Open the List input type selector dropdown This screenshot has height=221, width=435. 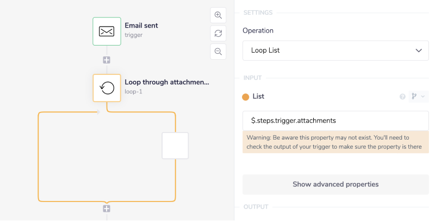(418, 97)
